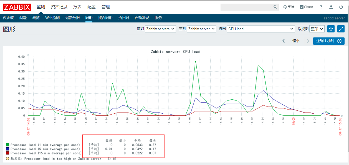Click Processor load (5 min average per core)
349x165 pixels.
(x=45, y=149)
